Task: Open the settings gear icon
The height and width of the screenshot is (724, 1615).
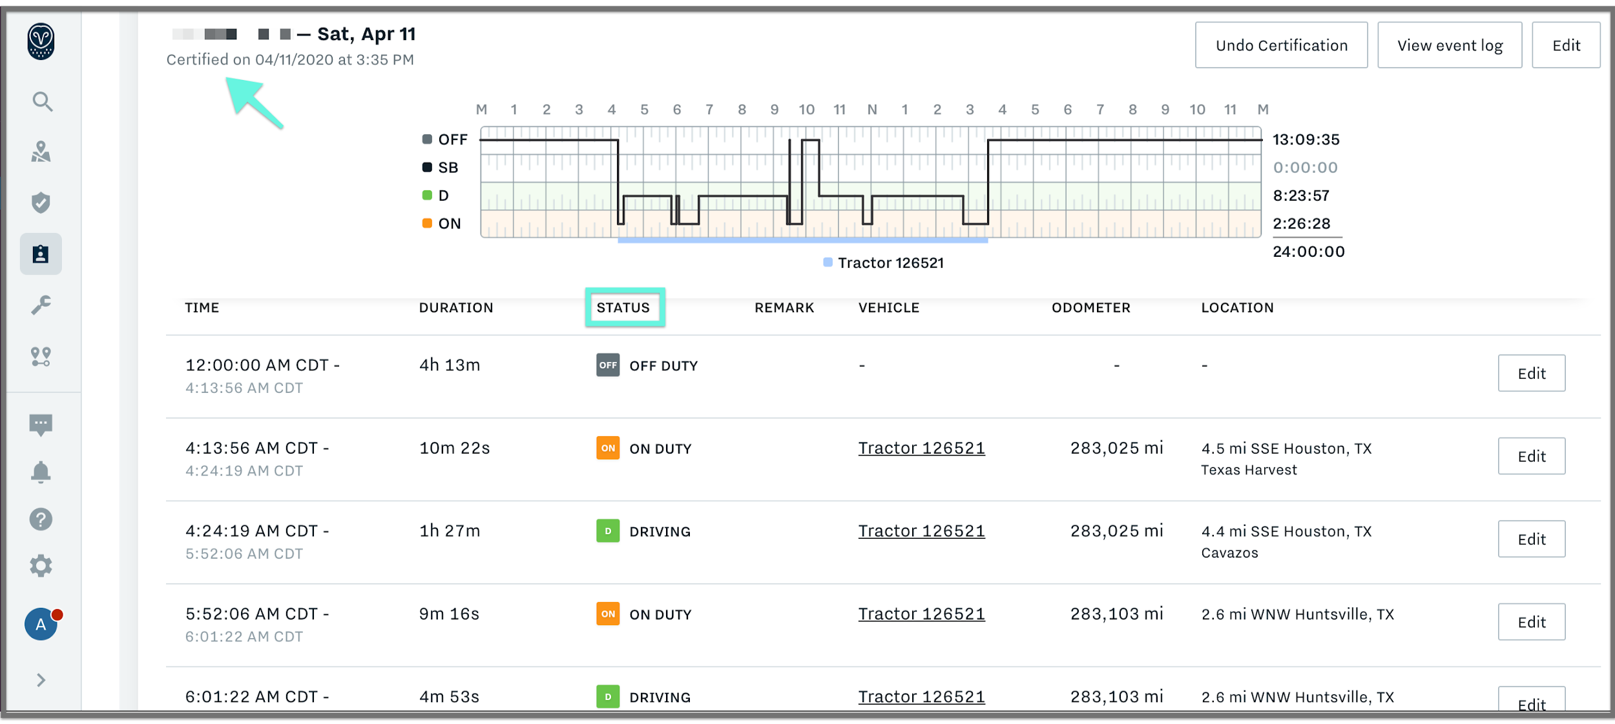Action: click(41, 566)
